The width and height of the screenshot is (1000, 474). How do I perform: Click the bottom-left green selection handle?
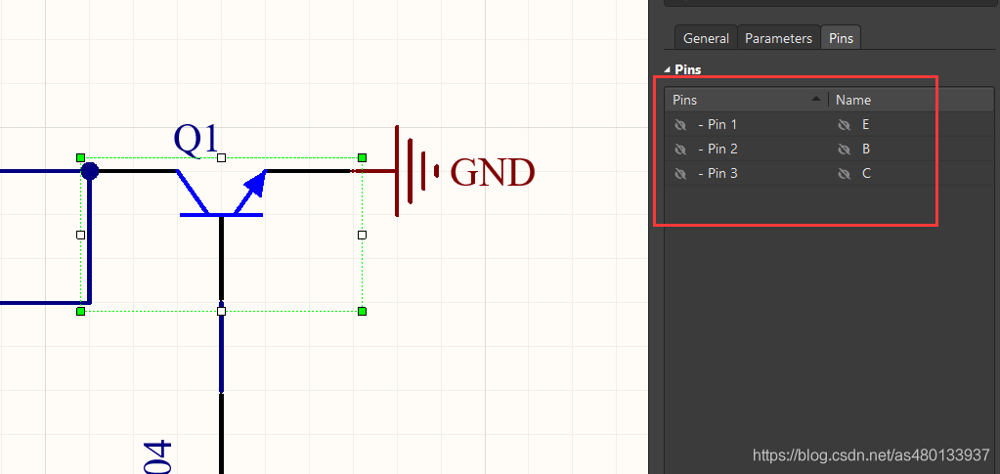click(81, 311)
